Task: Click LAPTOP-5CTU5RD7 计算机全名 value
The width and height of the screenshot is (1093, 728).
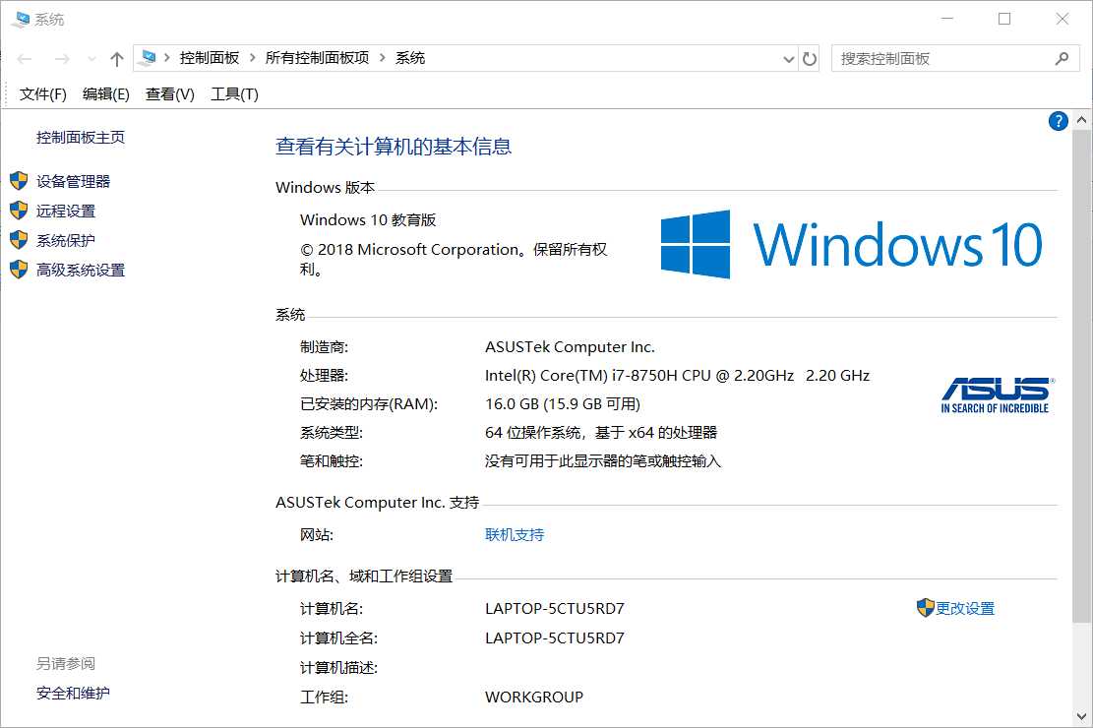Action: 555,638
